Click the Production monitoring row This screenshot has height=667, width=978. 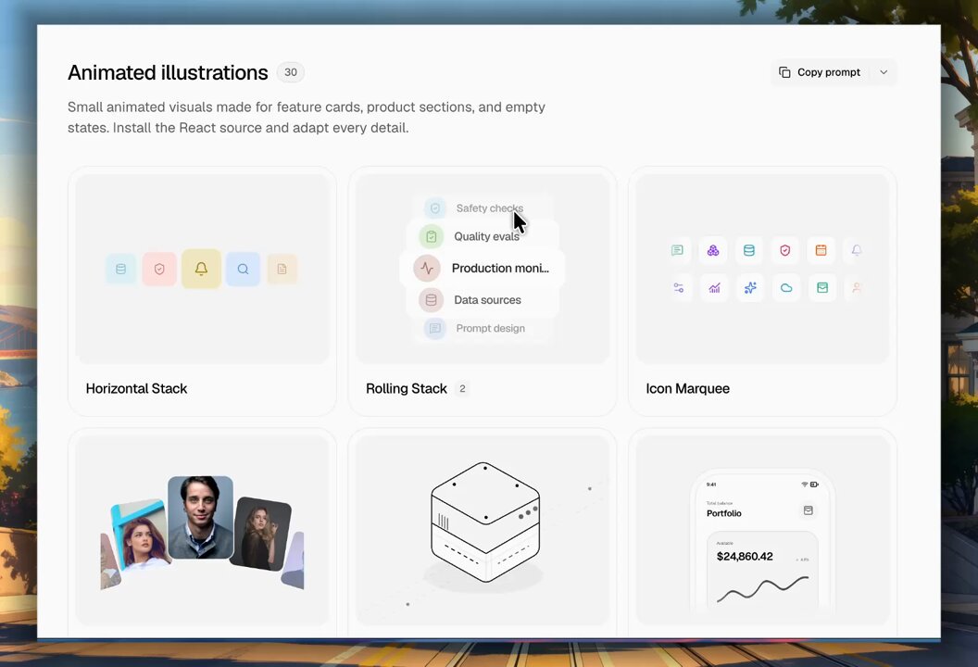[483, 269]
